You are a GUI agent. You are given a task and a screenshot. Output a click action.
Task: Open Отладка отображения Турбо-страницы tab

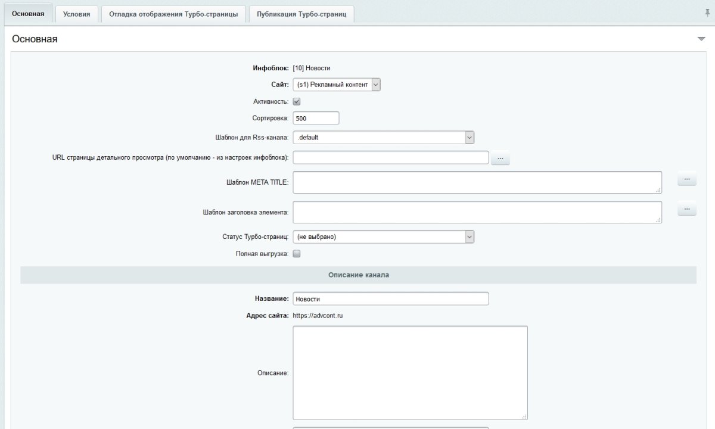[173, 14]
